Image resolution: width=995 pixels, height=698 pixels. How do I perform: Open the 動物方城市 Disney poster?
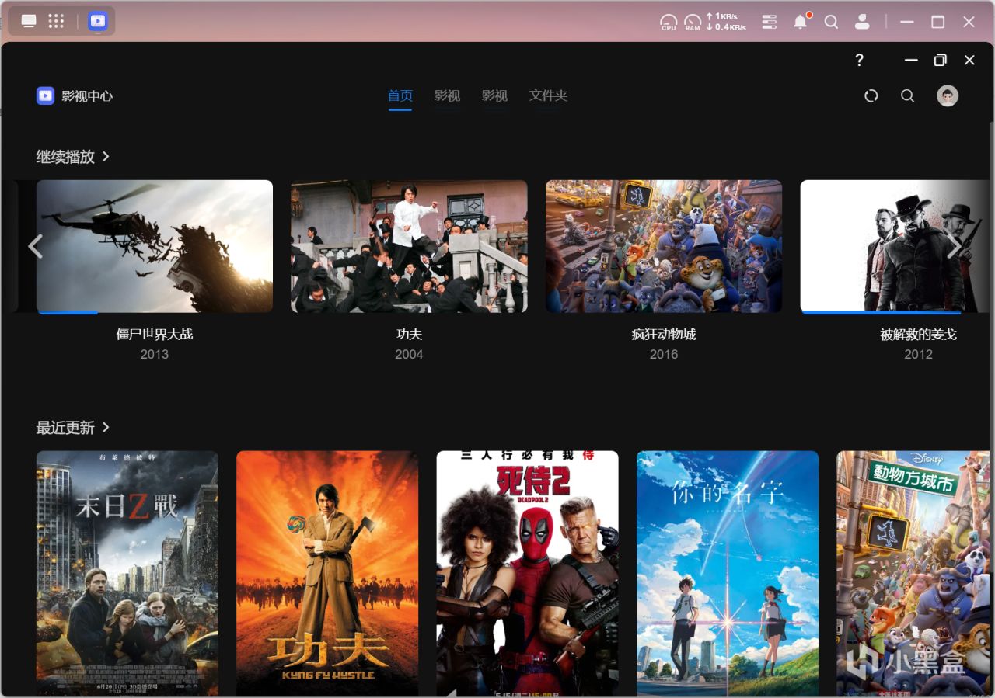[913, 574]
